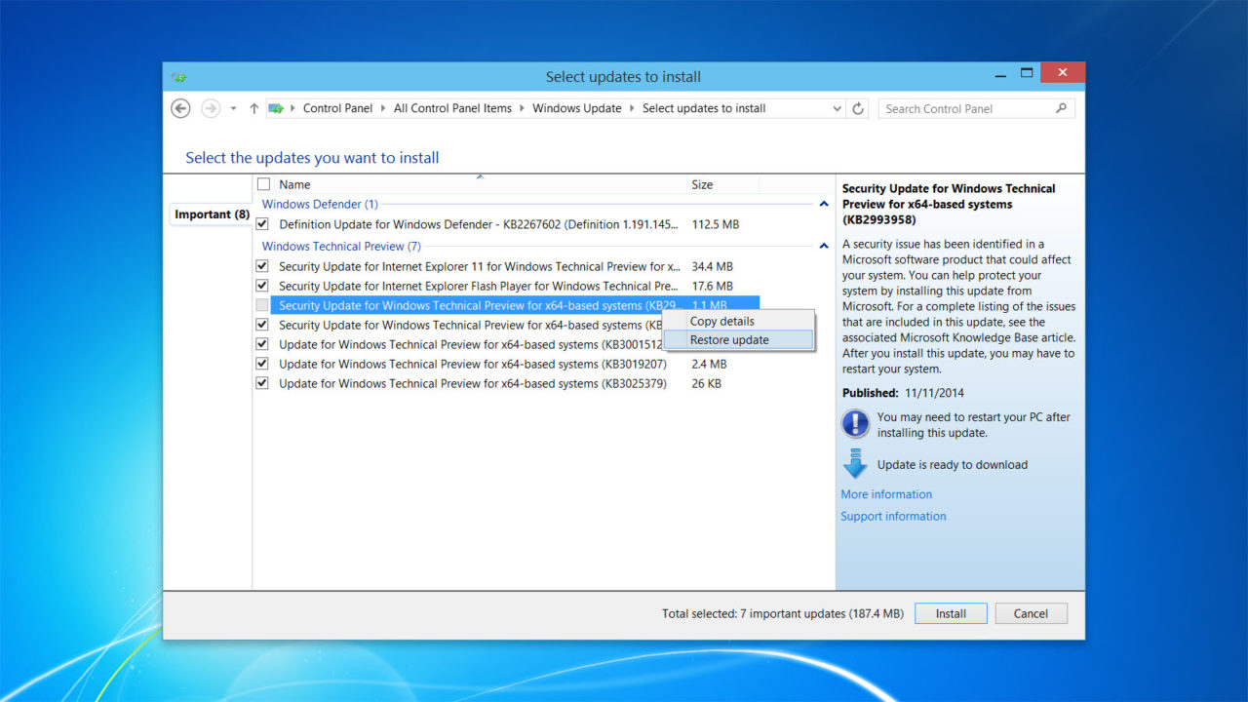This screenshot has height=702, width=1248.
Task: Click the restart required warning icon
Action: coord(855,423)
